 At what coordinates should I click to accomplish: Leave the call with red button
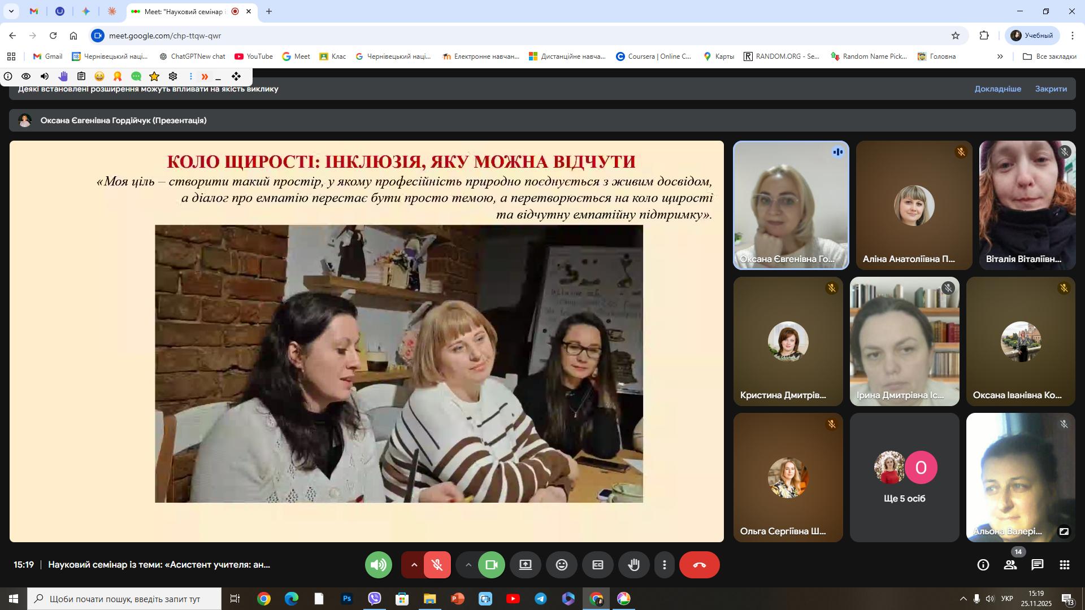(699, 565)
